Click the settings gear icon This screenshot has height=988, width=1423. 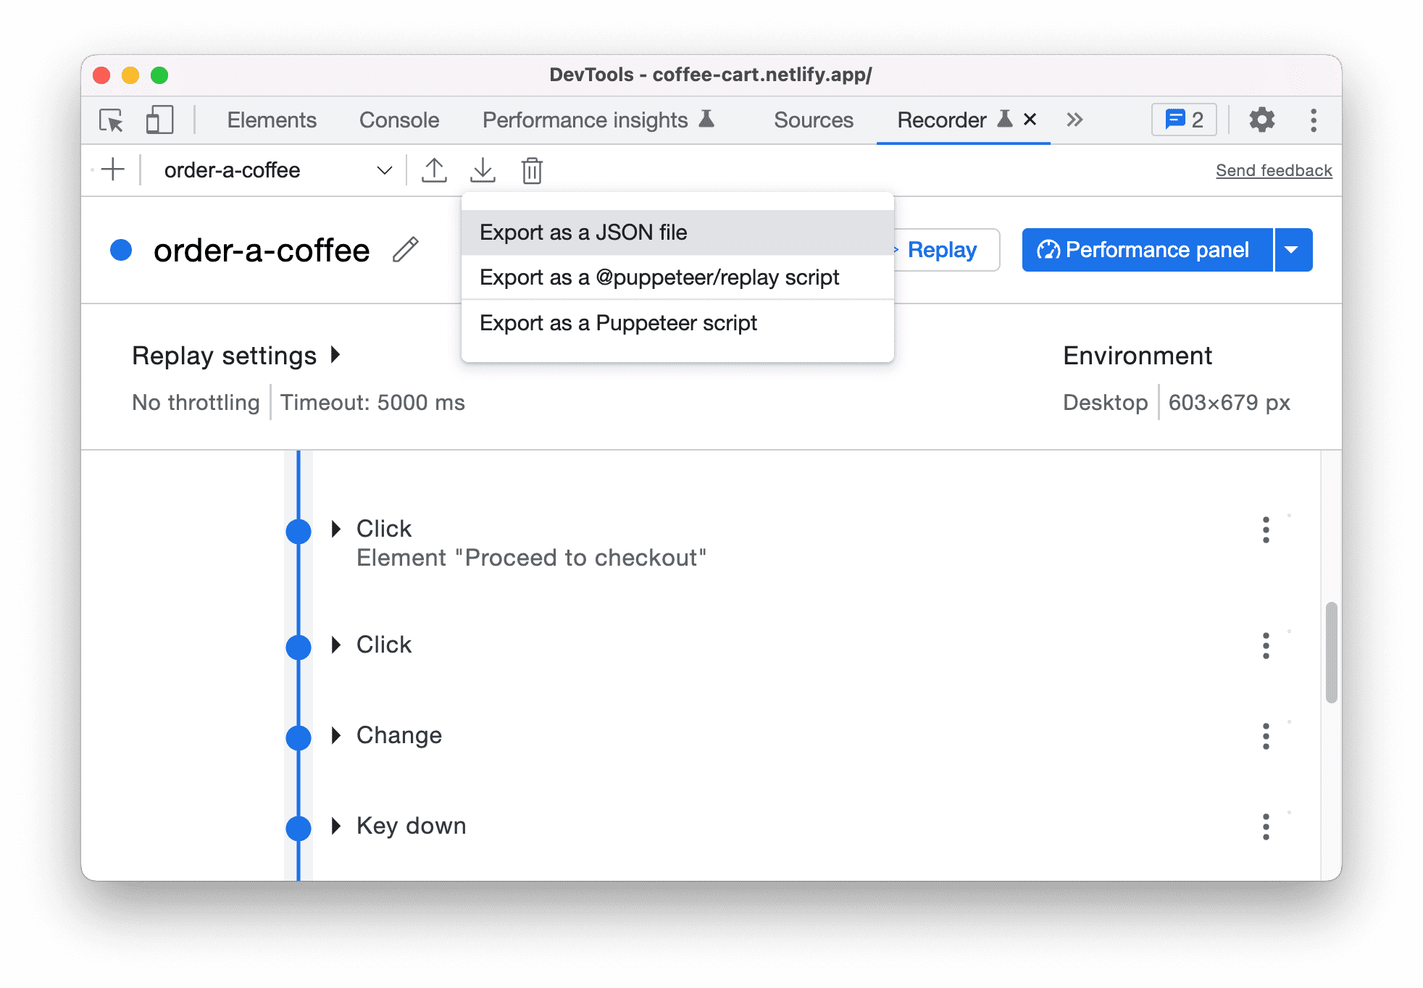(1261, 120)
